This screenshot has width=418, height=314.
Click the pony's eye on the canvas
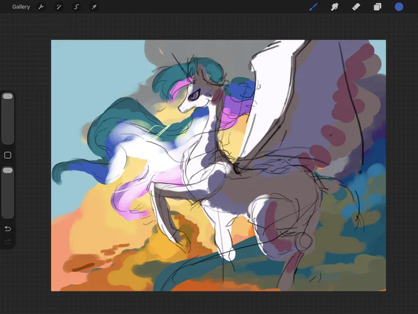[x=194, y=96]
